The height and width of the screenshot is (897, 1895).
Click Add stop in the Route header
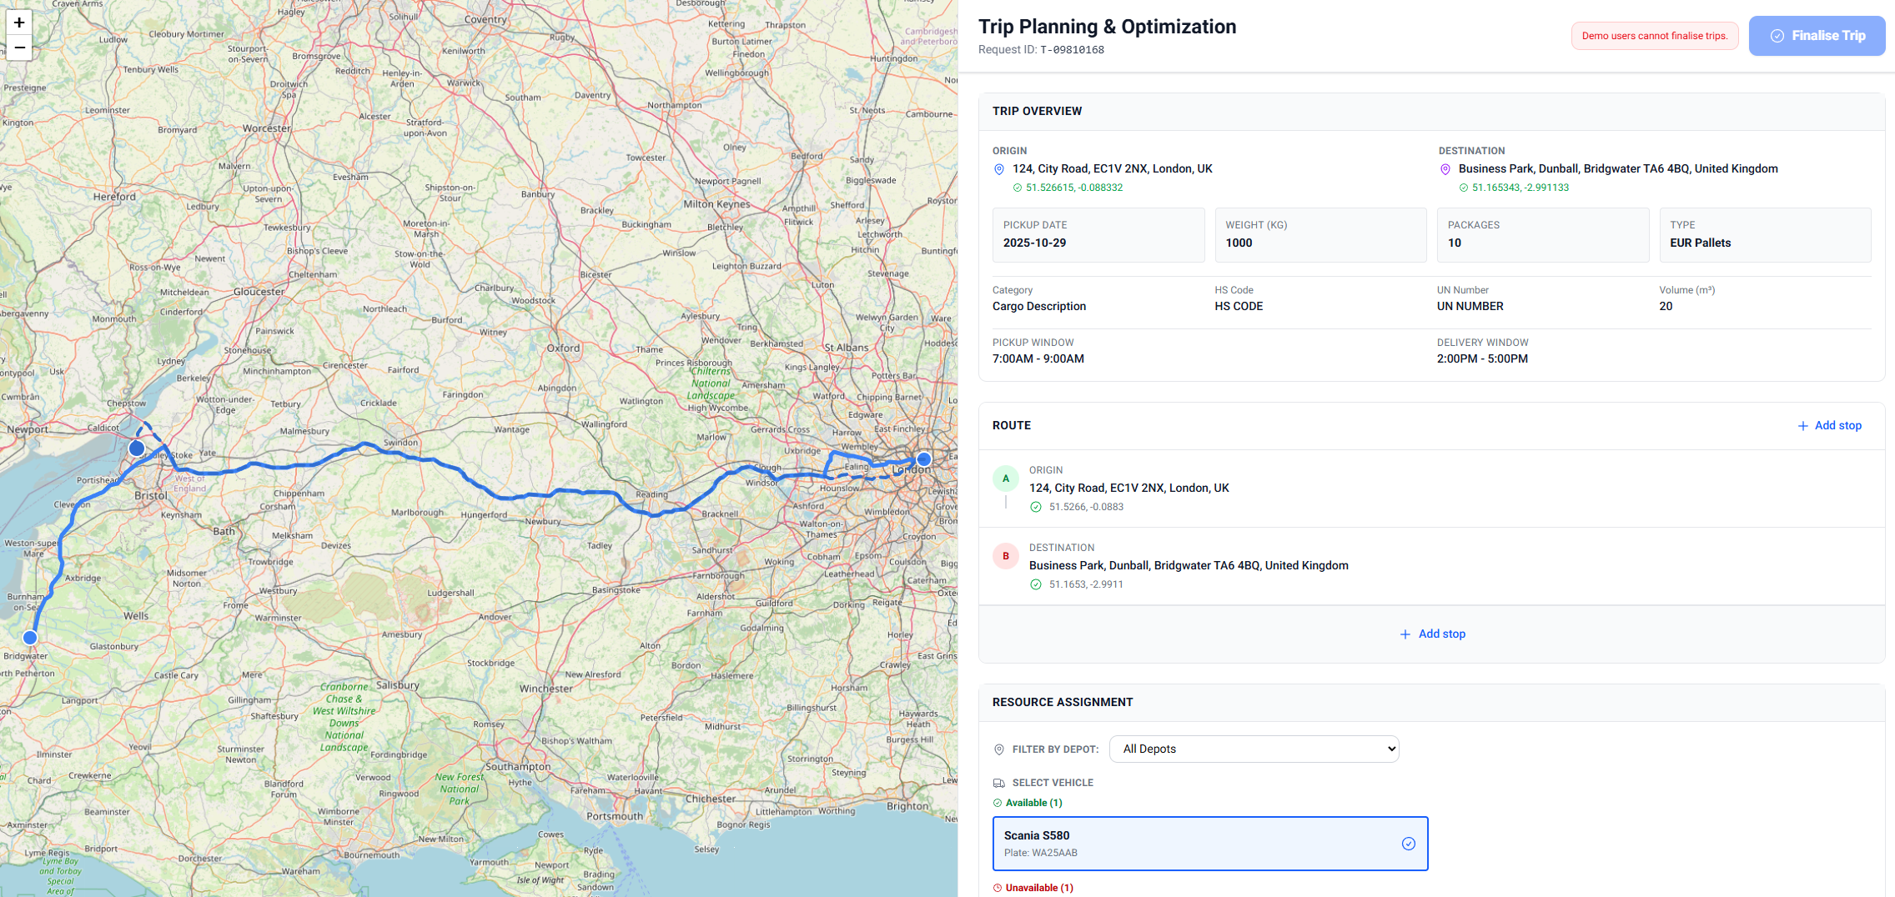coord(1829,425)
